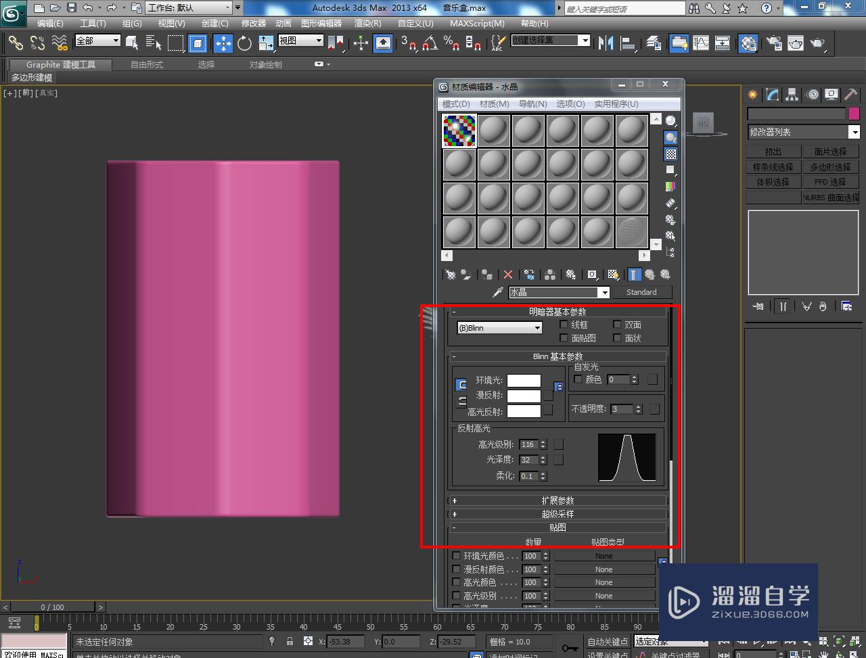Expand the 扩展参数 rollout

(557, 500)
